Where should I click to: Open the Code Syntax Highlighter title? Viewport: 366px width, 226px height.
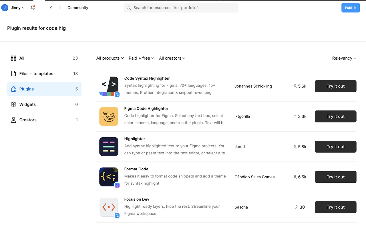pos(147,78)
